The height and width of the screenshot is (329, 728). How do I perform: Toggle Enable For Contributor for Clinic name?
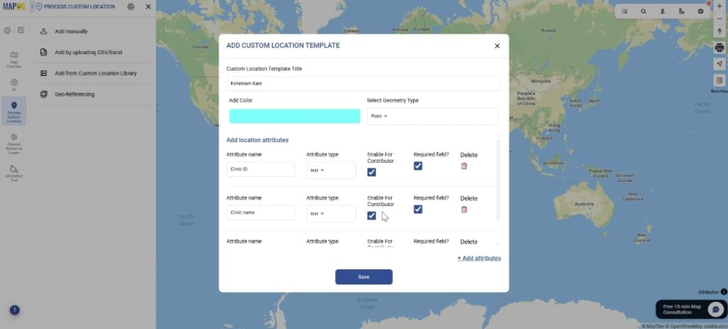pyautogui.click(x=372, y=215)
